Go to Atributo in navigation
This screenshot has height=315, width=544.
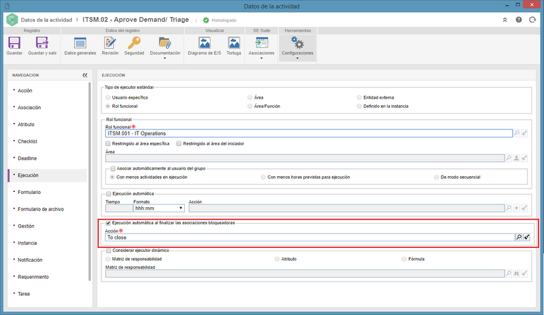coord(26,124)
